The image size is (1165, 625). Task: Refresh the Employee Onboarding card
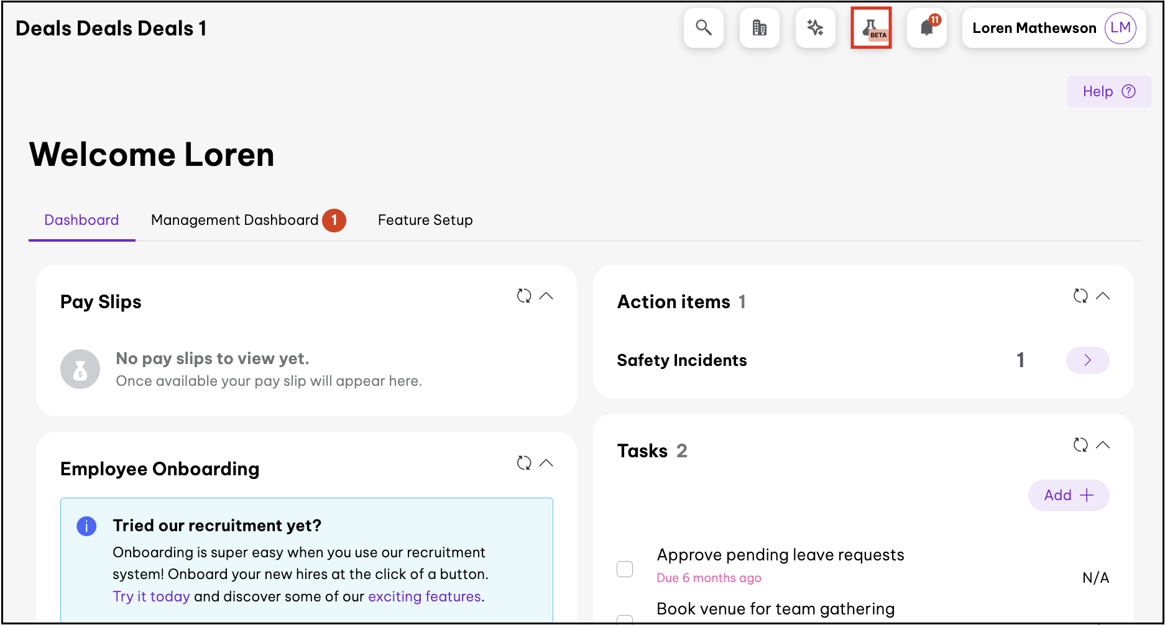tap(524, 463)
